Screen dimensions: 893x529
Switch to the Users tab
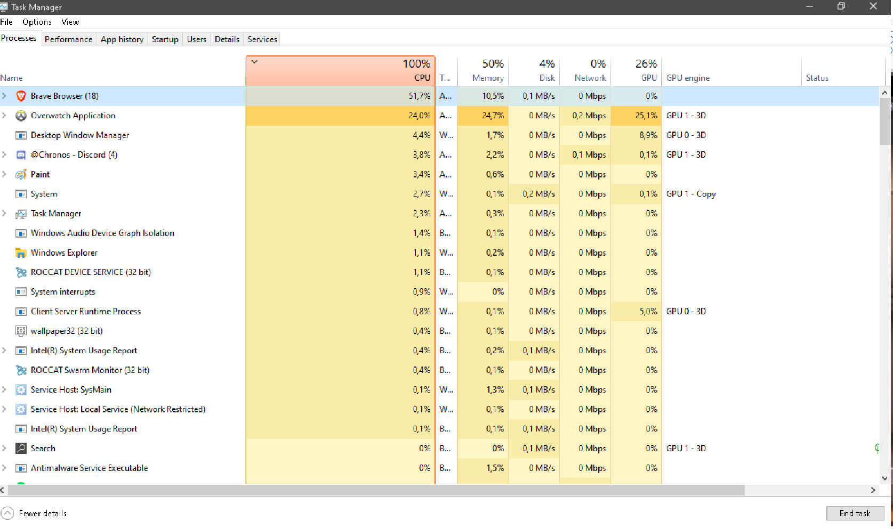[197, 39]
